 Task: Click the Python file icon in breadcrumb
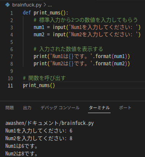[8, 5]
